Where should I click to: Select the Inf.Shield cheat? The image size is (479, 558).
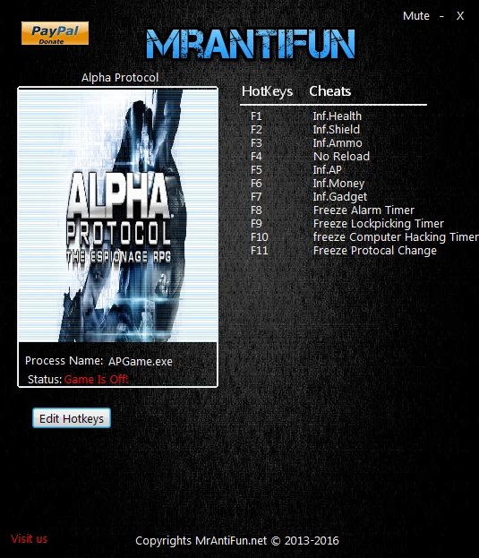[336, 130]
